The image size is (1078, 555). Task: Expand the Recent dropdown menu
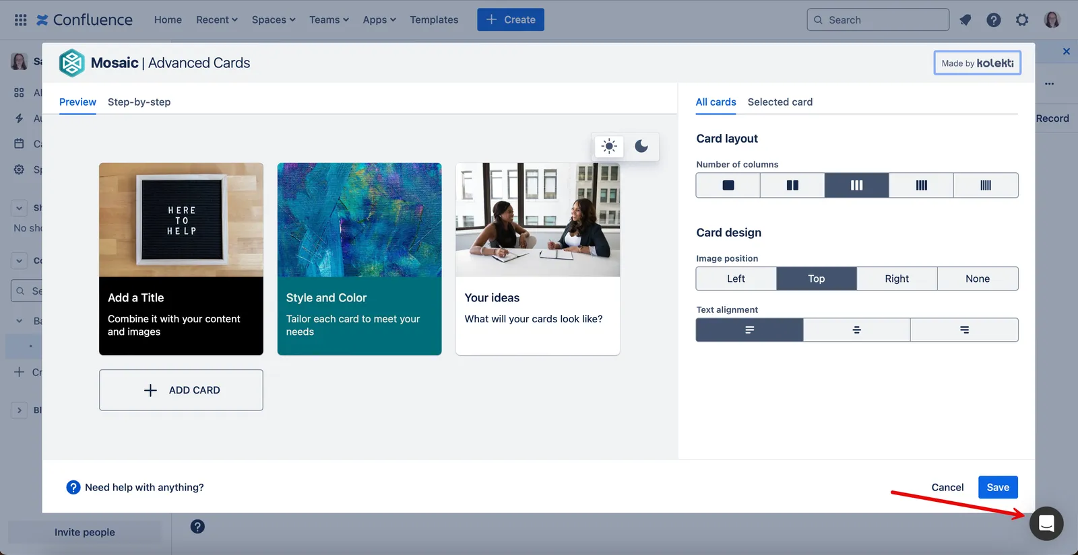tap(217, 20)
